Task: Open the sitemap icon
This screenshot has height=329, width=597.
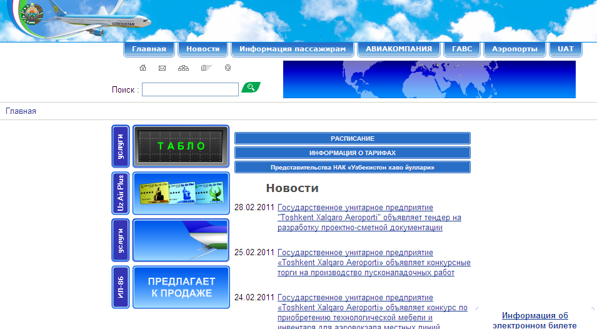Action: 184,68
